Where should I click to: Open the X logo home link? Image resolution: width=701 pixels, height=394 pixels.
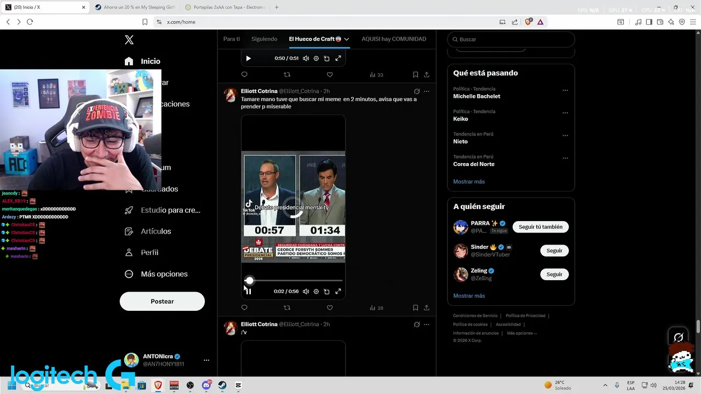[x=129, y=40]
